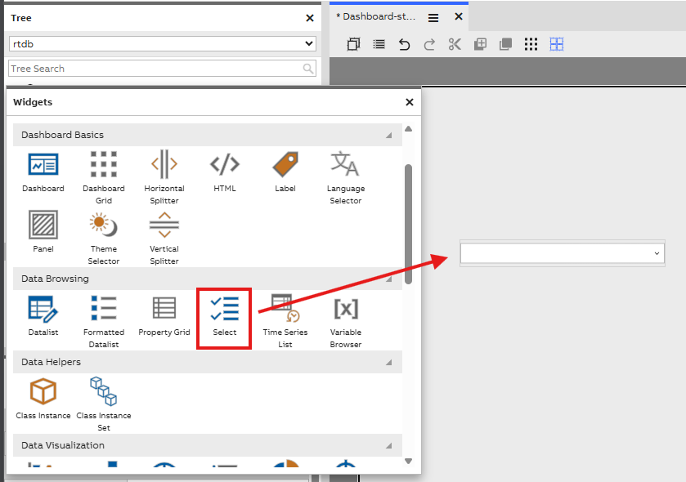Click the Widgets scrollbar down arrow
This screenshot has width=686, height=482.
[x=408, y=461]
